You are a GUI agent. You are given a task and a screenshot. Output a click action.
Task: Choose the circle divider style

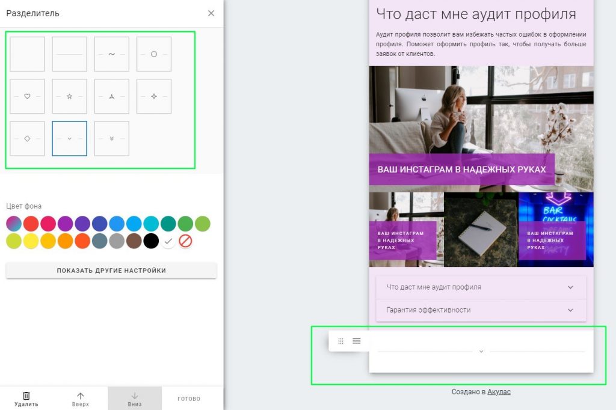154,54
